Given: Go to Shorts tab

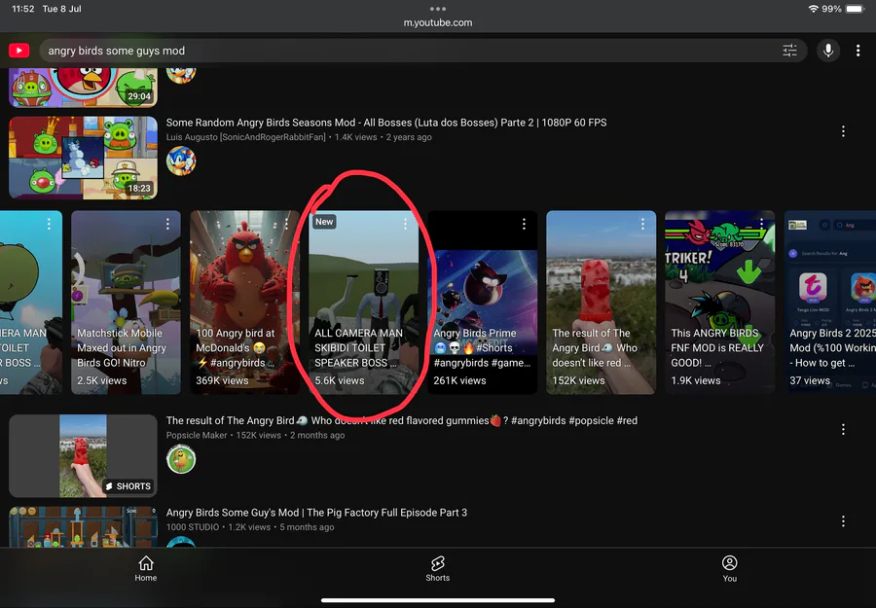Looking at the screenshot, I should pyautogui.click(x=437, y=568).
